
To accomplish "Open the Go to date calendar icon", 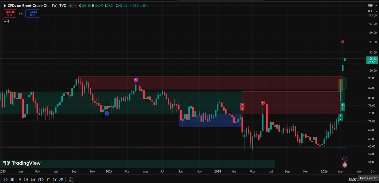I will 71,180.
